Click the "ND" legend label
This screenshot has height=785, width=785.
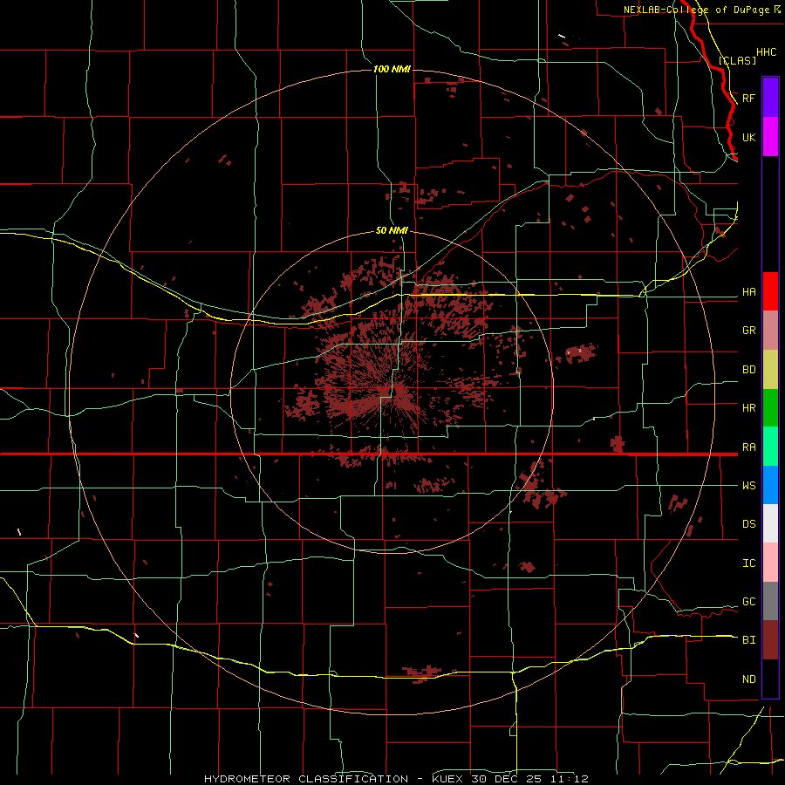click(749, 679)
